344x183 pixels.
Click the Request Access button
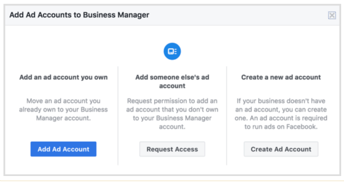172,149
